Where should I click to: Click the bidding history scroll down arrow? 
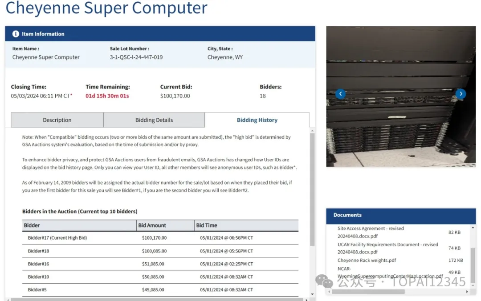click(x=312, y=294)
